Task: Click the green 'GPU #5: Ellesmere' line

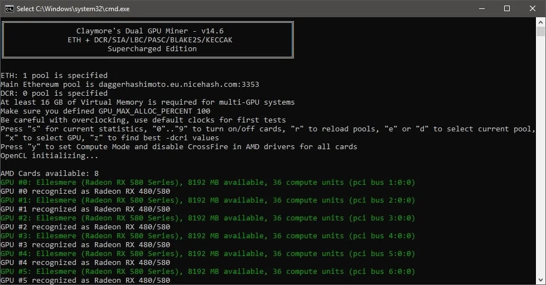Action: click(207, 271)
